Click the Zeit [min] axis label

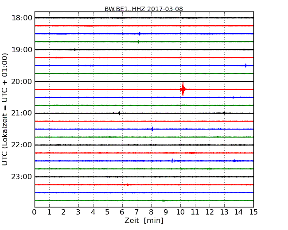pyautogui.click(x=144, y=220)
